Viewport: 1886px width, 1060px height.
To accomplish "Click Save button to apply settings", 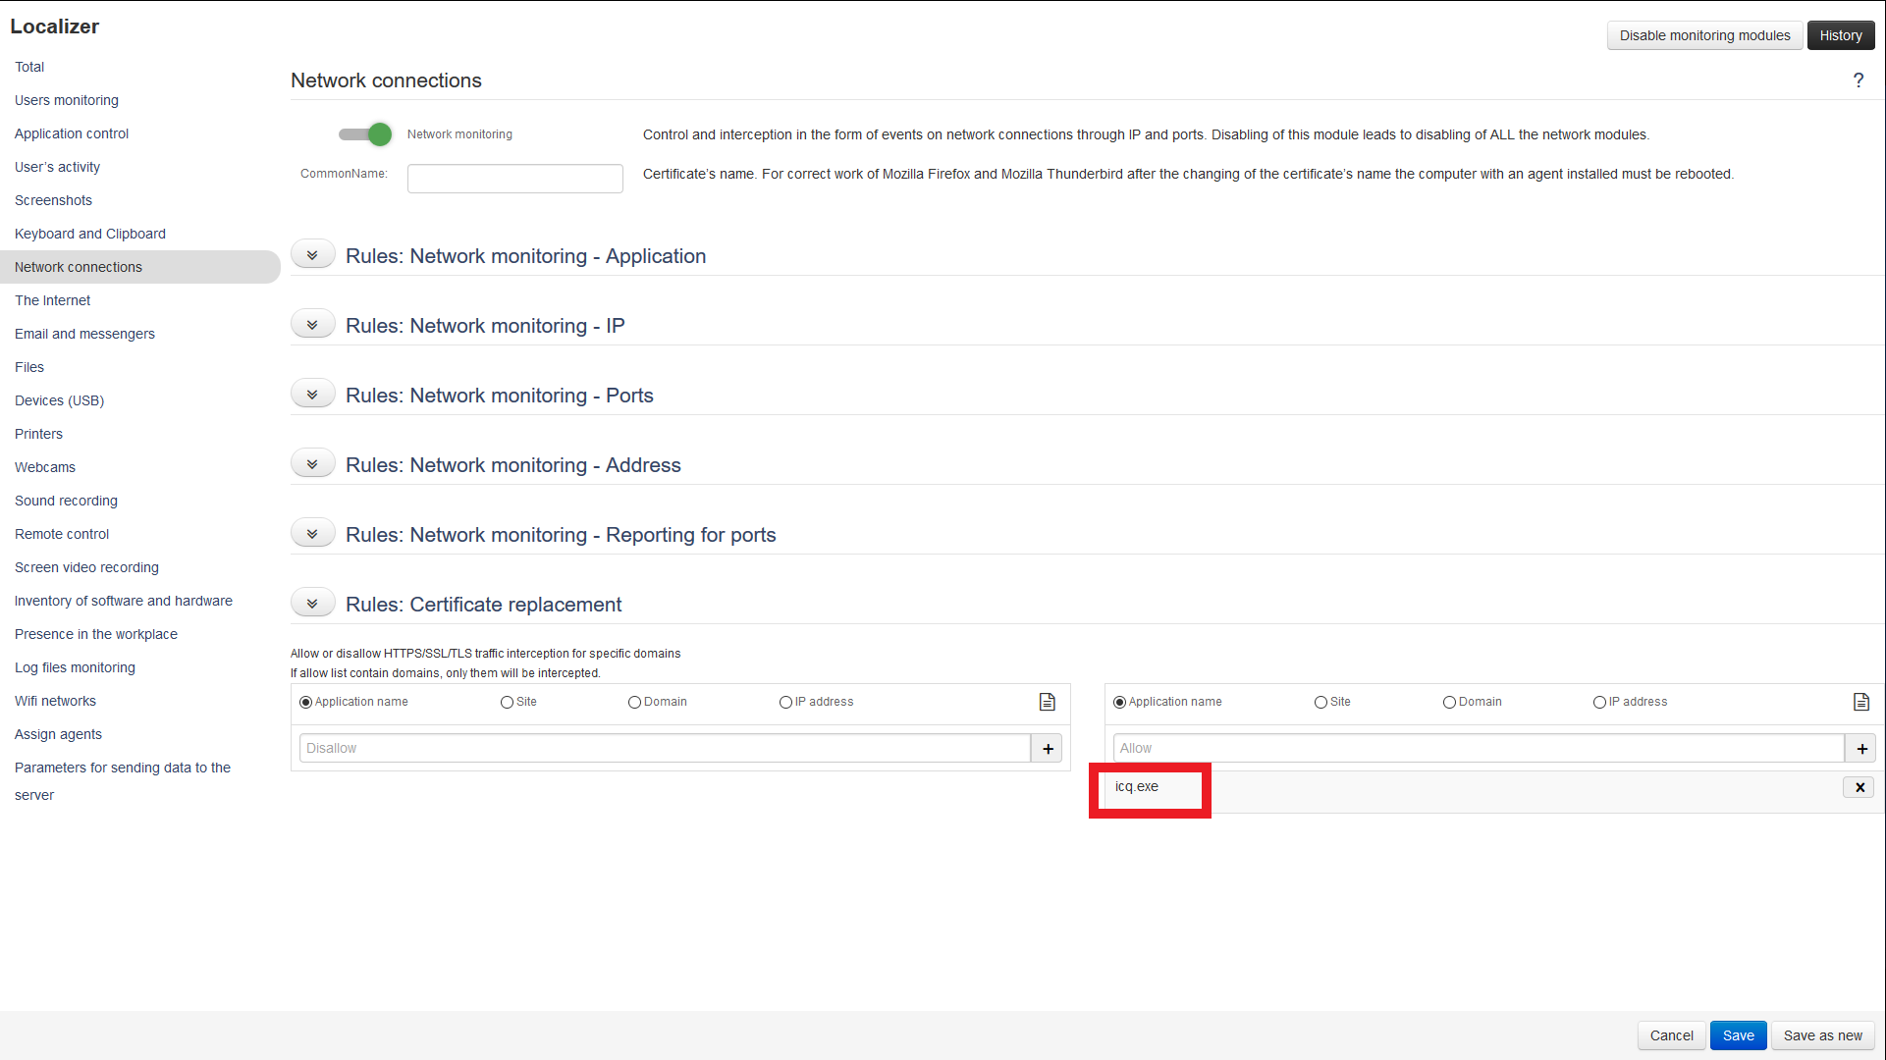I will (x=1739, y=1035).
